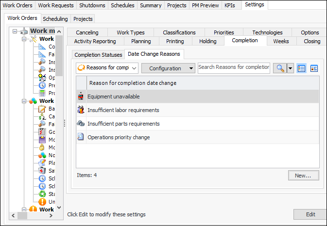Image resolution: width=327 pixels, height=226 pixels.
Task: Switch to card view icon
Action: pyautogui.click(x=314, y=68)
